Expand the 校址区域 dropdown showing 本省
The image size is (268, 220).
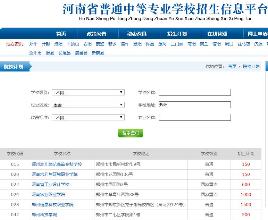pos(88,105)
